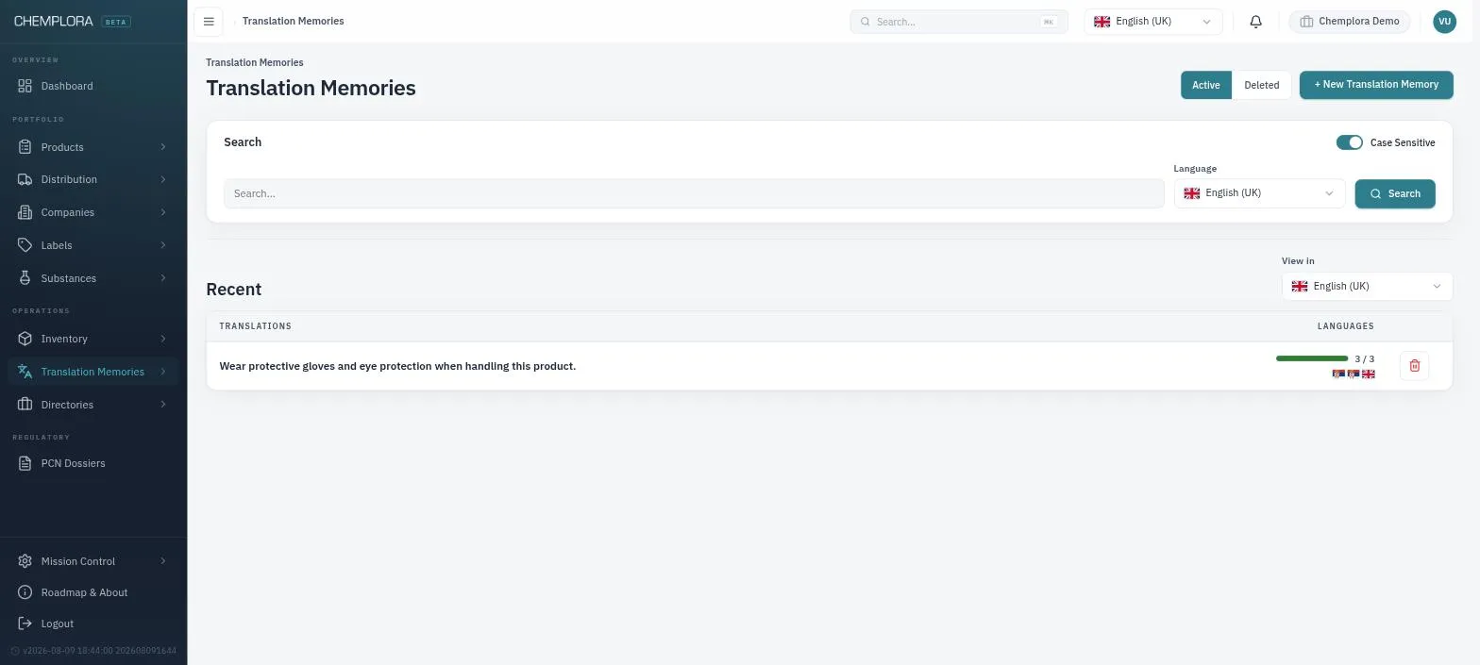Expand the Companies submenu chevron
This screenshot has width=1480, height=665.
163,212
